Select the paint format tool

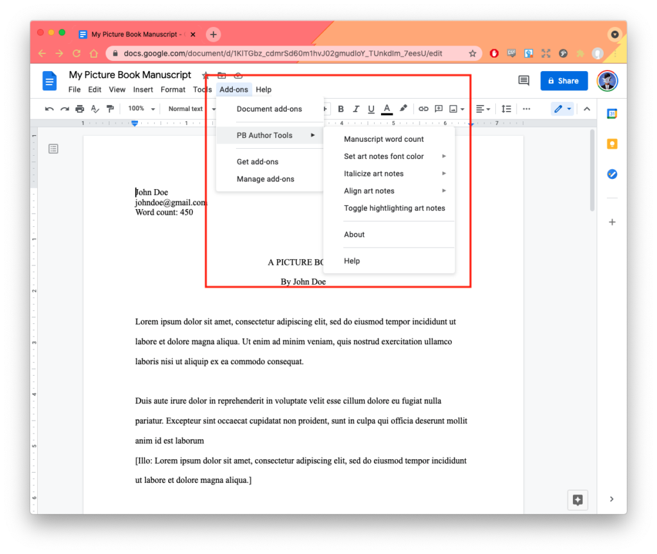pyautogui.click(x=110, y=108)
